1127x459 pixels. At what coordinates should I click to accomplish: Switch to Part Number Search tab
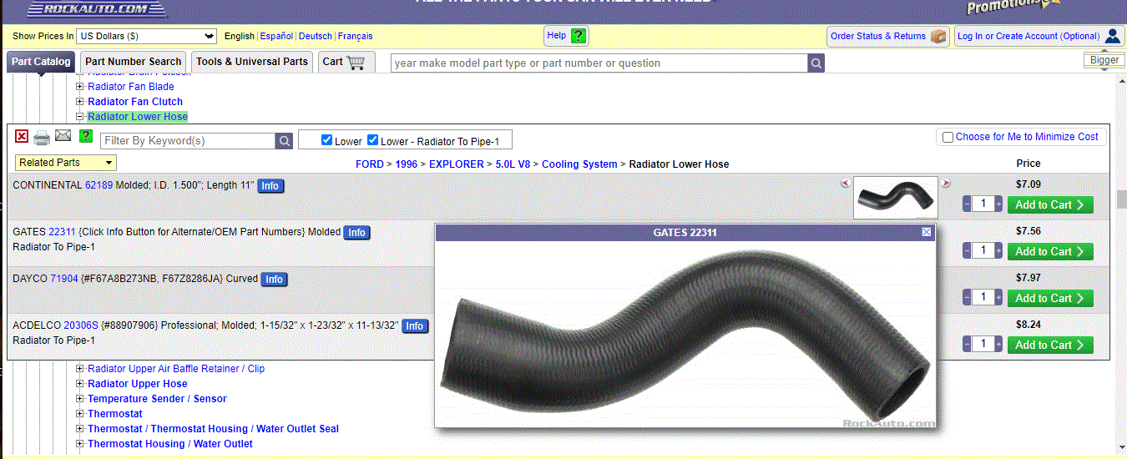tap(133, 62)
